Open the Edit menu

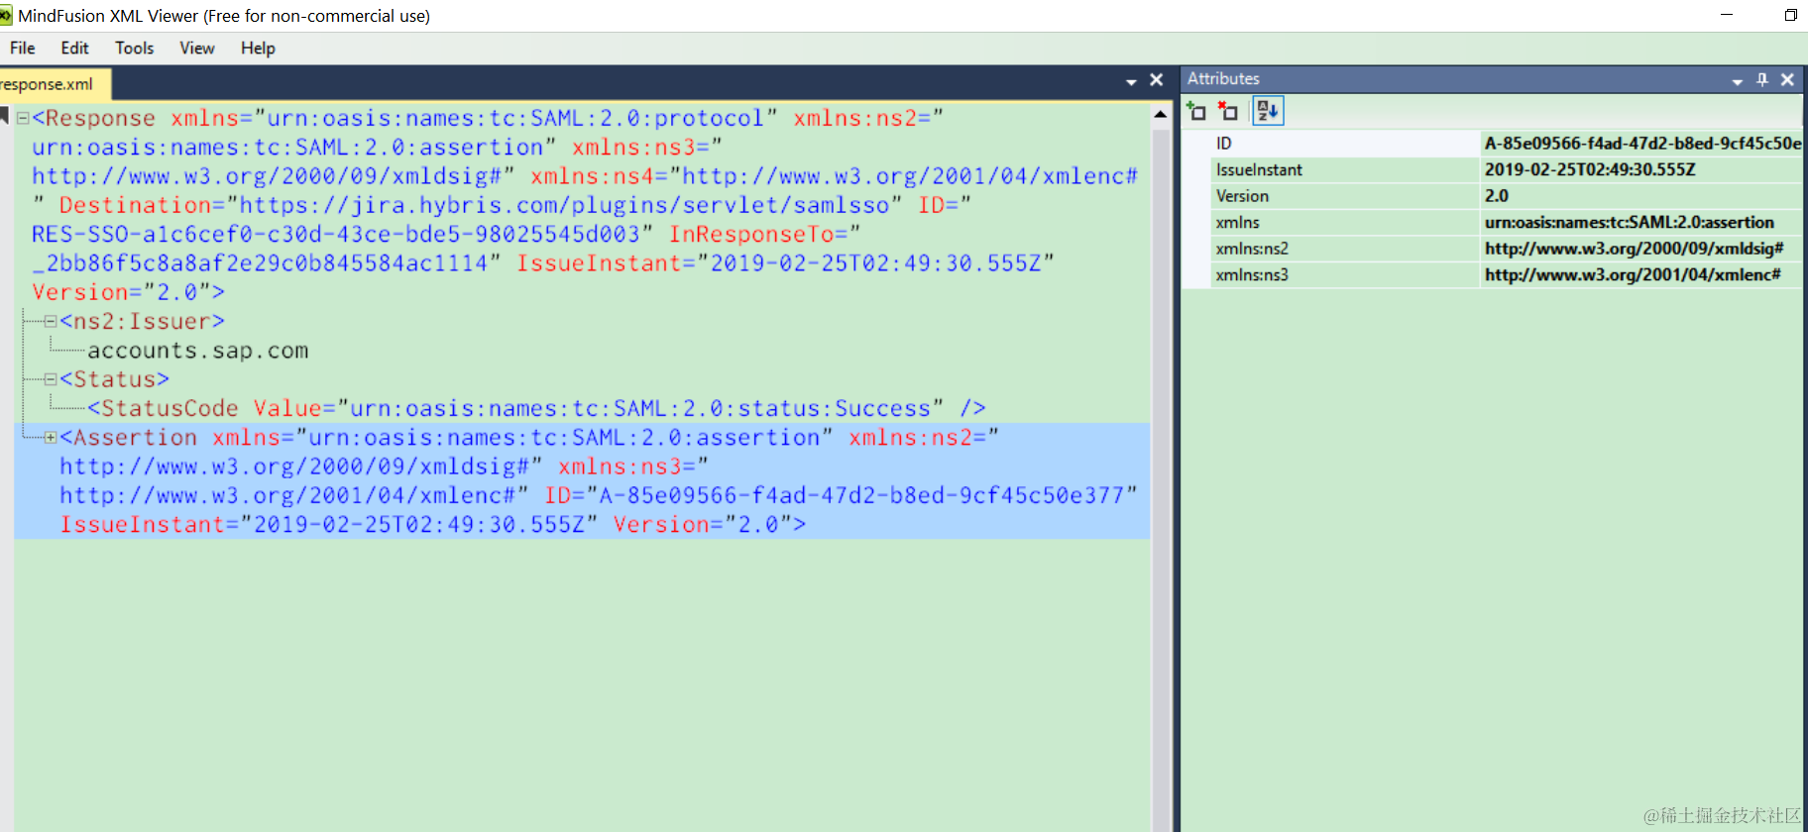pos(74,48)
